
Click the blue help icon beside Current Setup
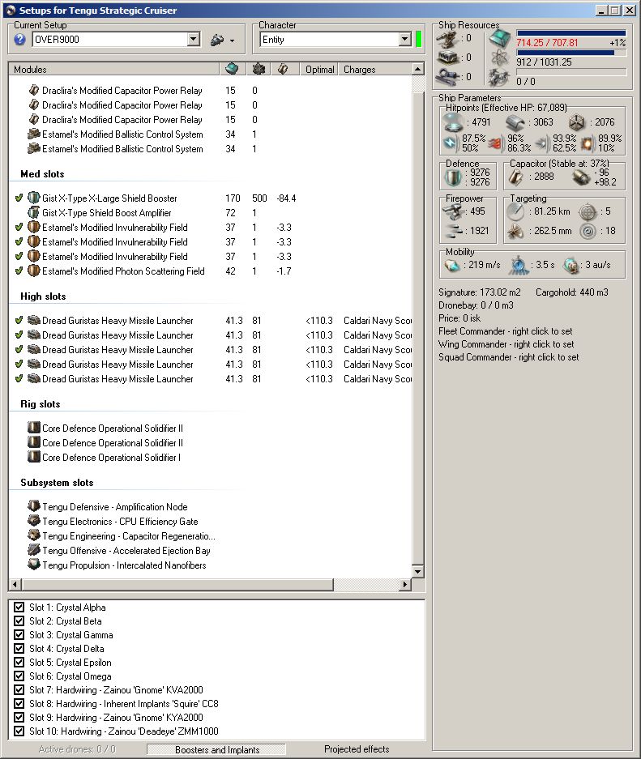coord(19,40)
